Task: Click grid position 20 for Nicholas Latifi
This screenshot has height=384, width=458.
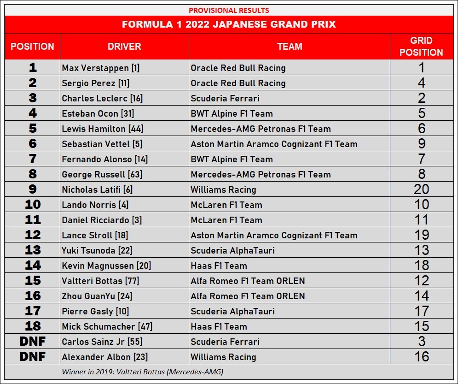Action: click(x=422, y=189)
